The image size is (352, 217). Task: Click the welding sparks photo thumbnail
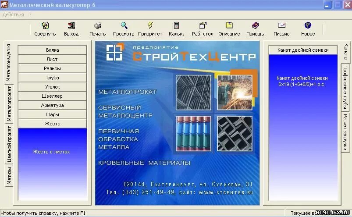235,92
